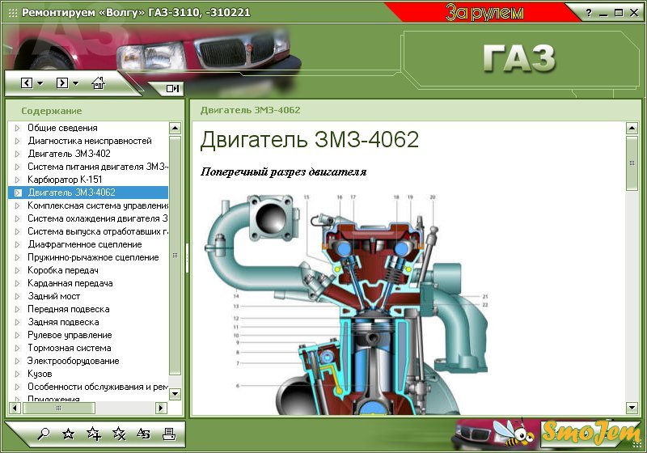Open the Search magnifier tool

point(44,434)
